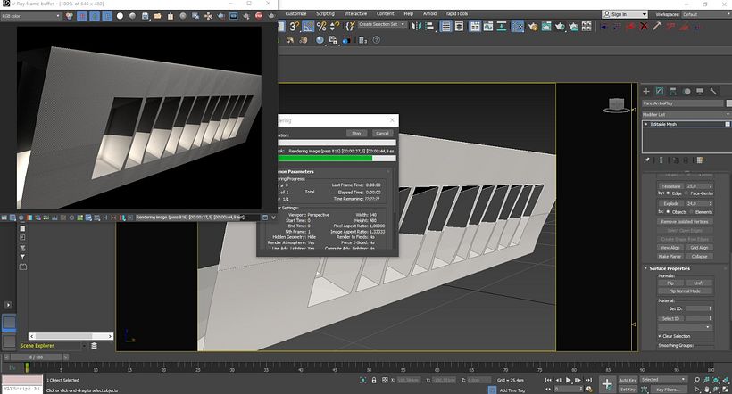Image resolution: width=732 pixels, height=394 pixels.
Task: Click Align tool icon
Action: click(429, 27)
